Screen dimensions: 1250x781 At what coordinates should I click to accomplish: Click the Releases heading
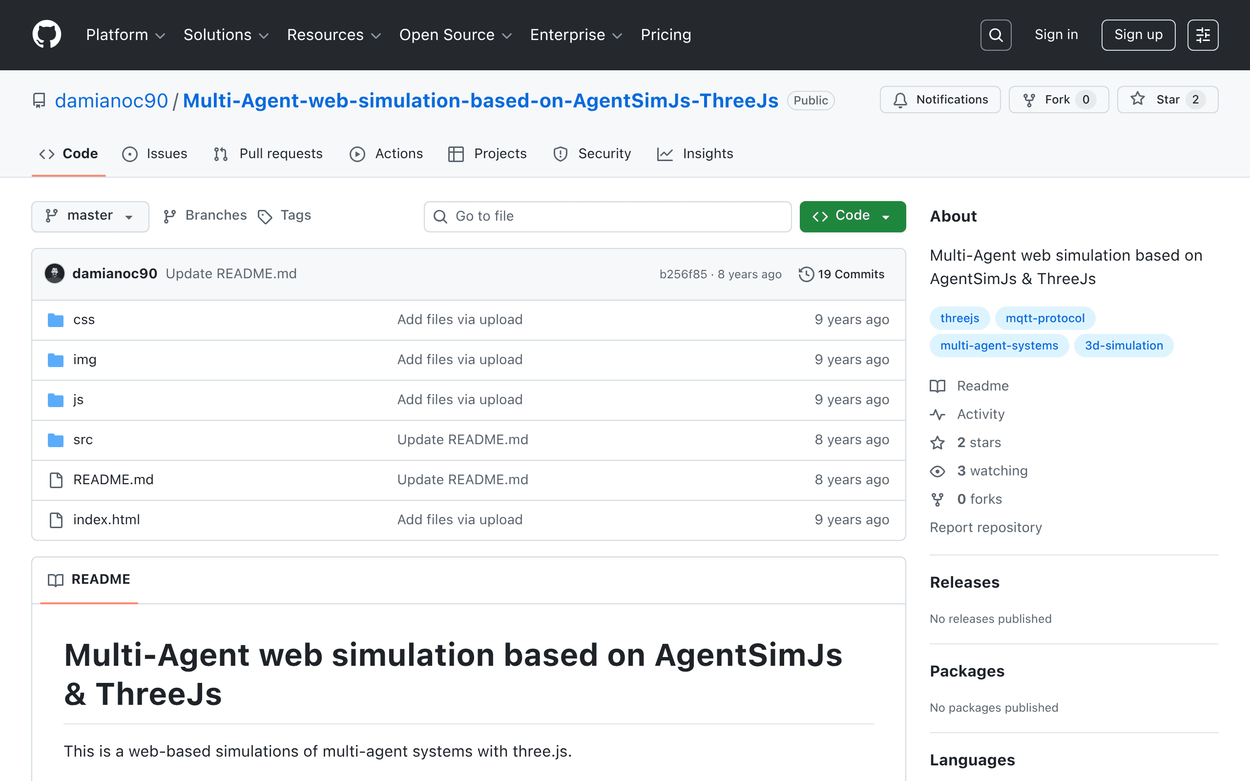(964, 582)
